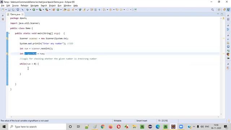Viewport: 231px width, 130px height.
Task: Click the warning marker beside Scanner line
Action: coord(7,39)
